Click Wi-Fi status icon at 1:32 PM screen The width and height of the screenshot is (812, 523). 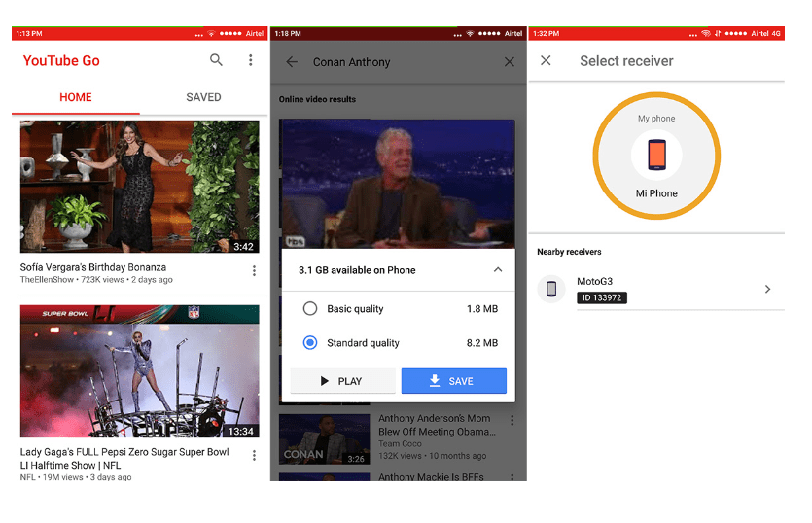pos(706,34)
